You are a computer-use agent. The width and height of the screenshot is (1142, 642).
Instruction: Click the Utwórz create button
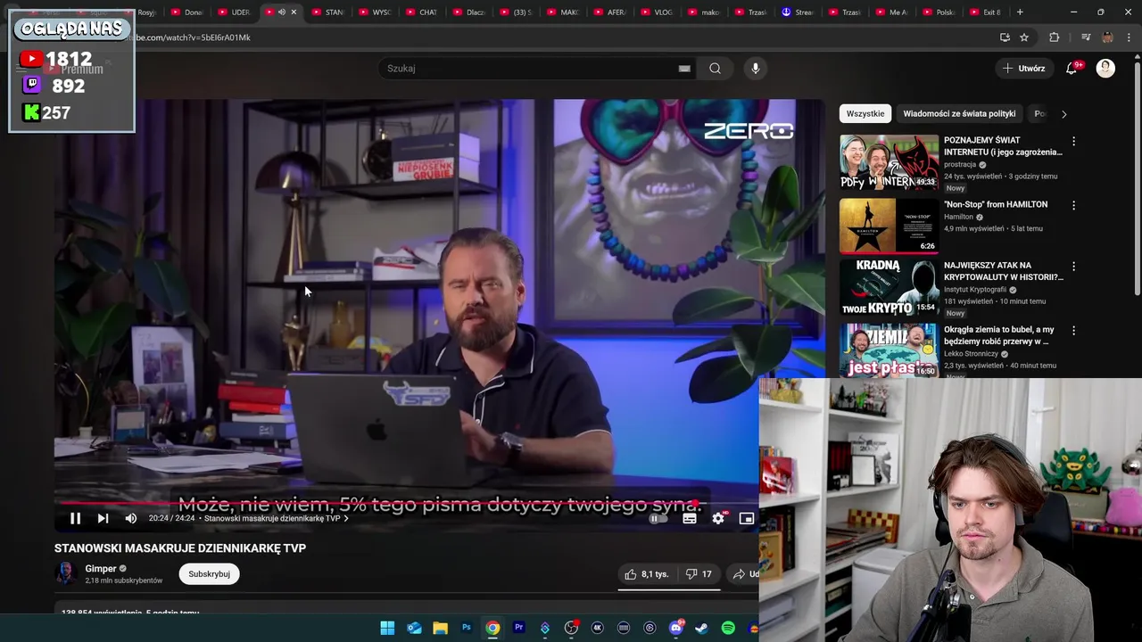pos(1023,69)
